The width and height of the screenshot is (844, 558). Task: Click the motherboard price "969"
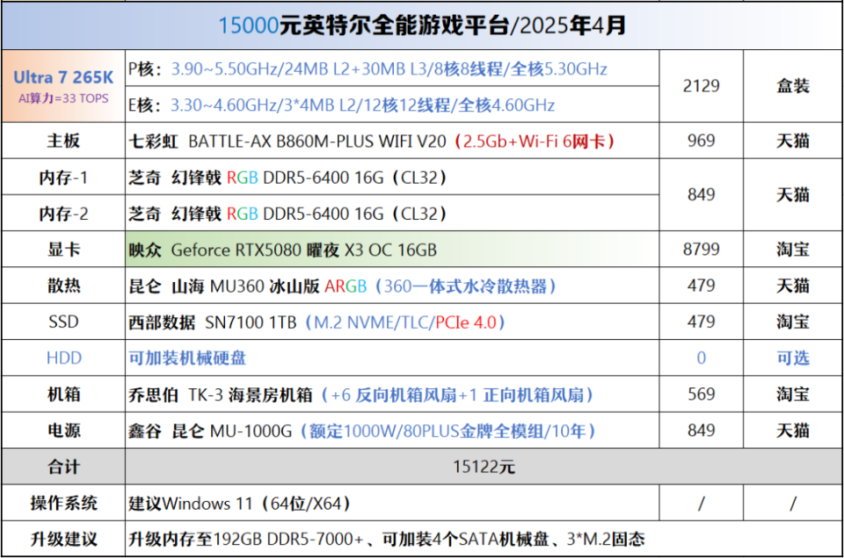point(702,141)
